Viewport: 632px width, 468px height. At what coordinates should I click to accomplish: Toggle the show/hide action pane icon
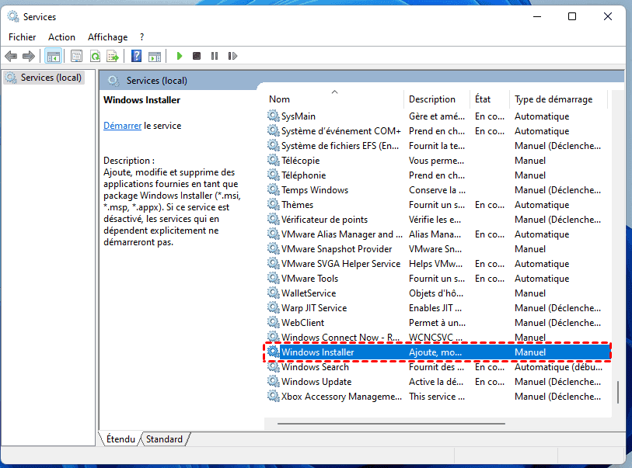coord(155,56)
